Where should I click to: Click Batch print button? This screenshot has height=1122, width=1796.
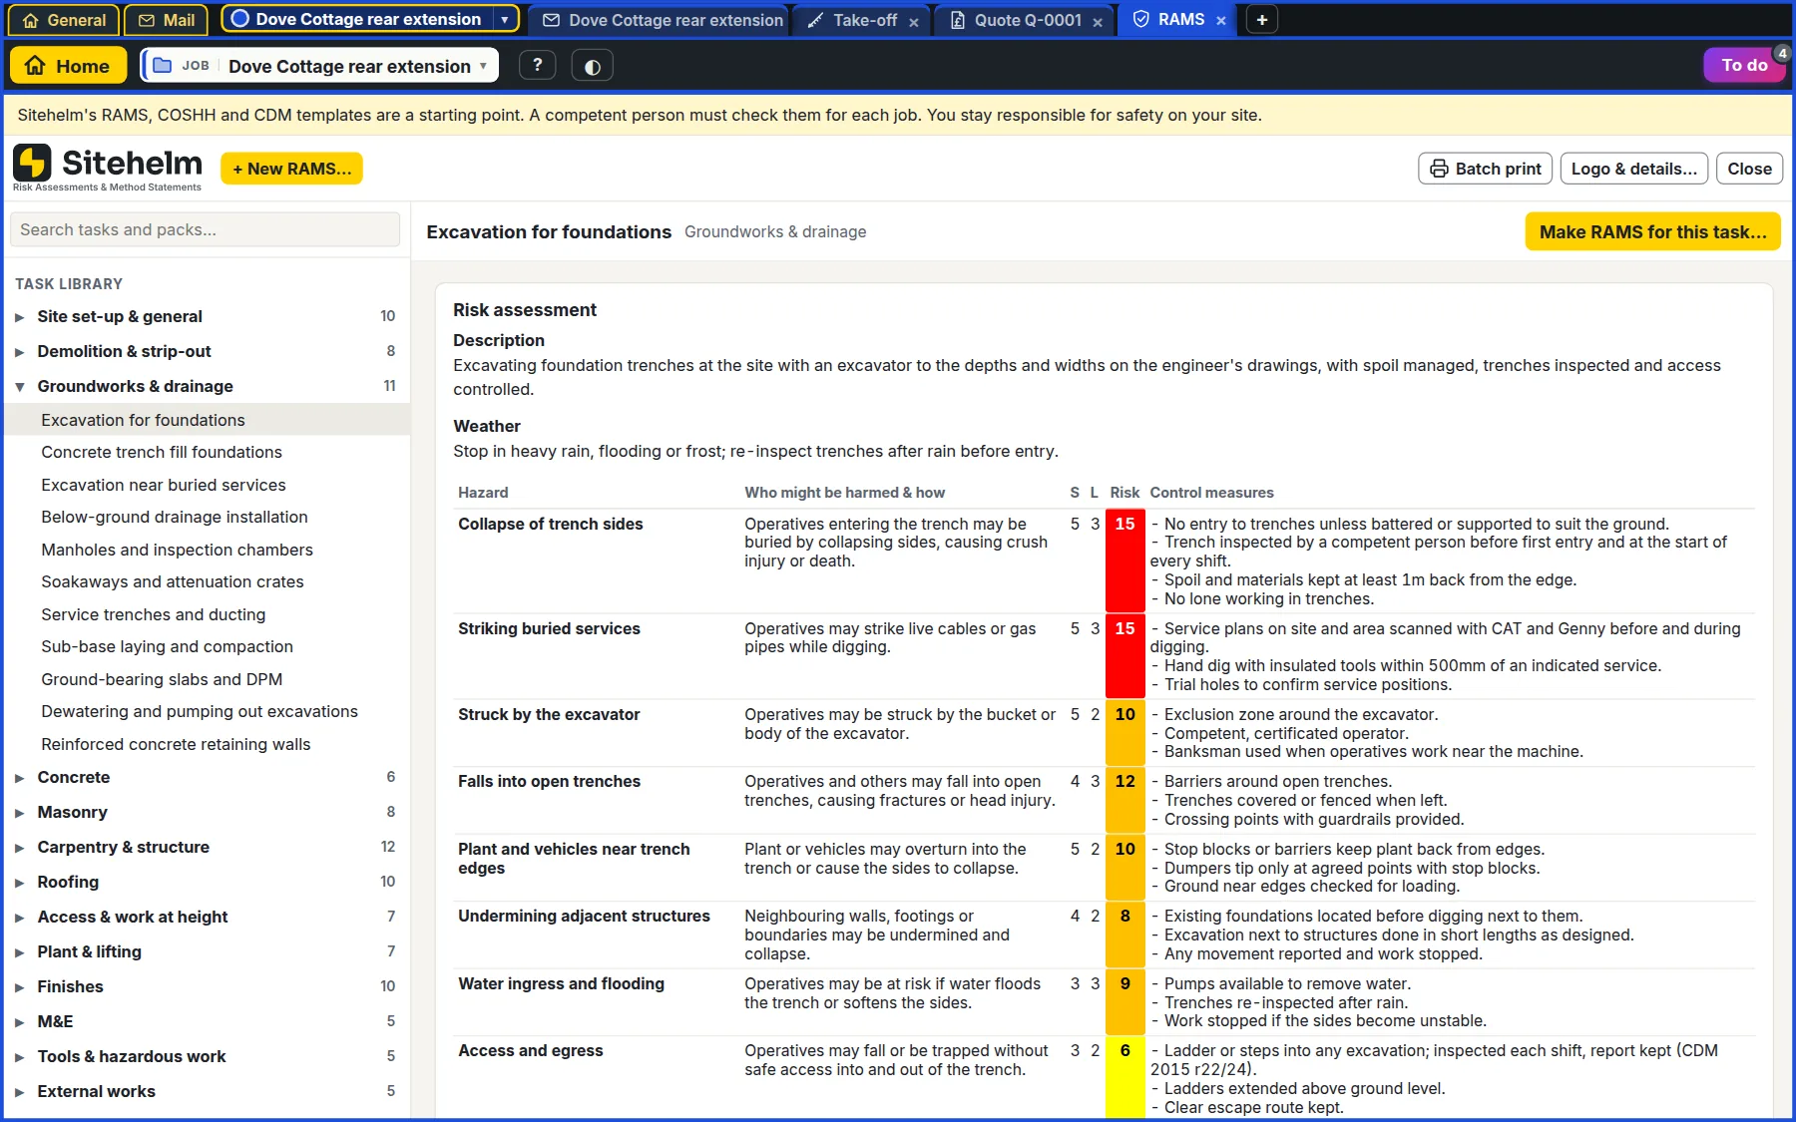(1486, 169)
